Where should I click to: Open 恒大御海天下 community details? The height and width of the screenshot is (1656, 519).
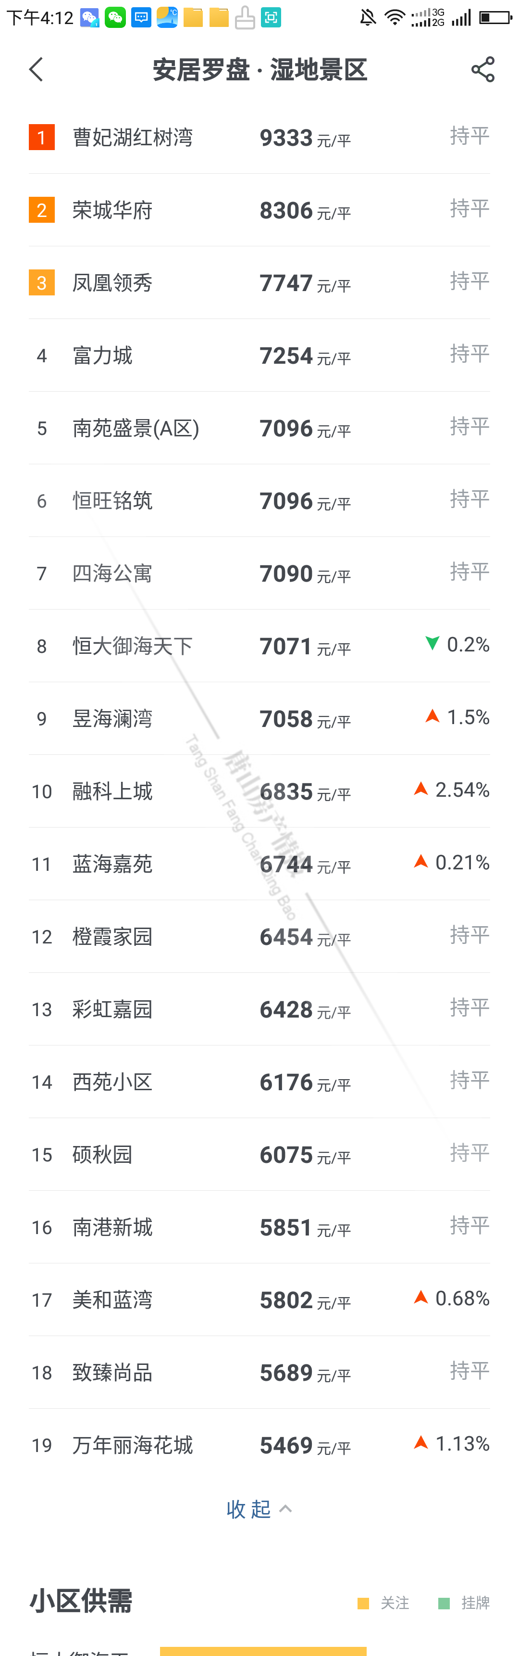132,646
